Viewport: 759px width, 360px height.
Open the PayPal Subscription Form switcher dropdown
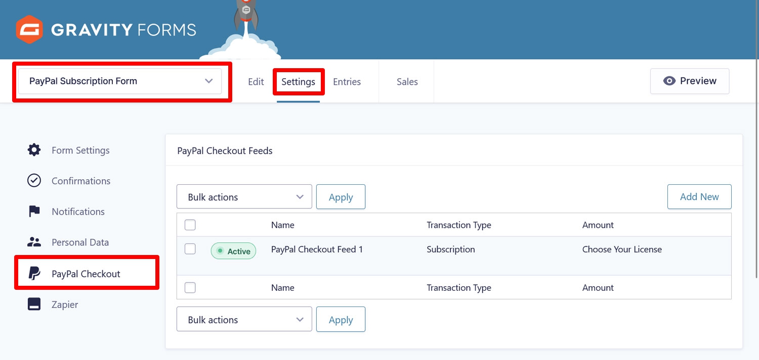coord(120,81)
